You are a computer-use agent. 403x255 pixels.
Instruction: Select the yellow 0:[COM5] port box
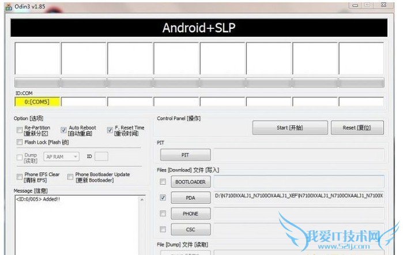37,102
